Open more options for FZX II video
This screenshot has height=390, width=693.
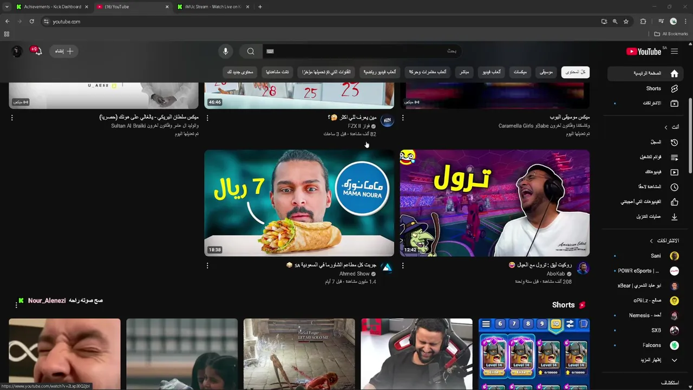pyautogui.click(x=207, y=118)
